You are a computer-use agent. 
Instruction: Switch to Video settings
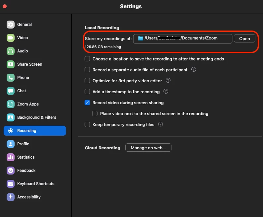point(35,38)
